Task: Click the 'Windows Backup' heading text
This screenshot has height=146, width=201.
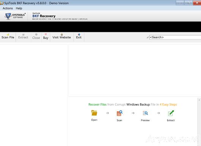Action: click(138, 104)
